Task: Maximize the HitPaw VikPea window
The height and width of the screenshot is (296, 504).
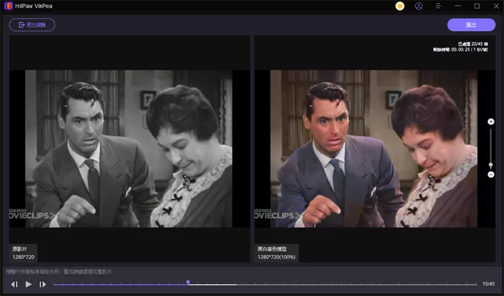Action: tap(476, 6)
